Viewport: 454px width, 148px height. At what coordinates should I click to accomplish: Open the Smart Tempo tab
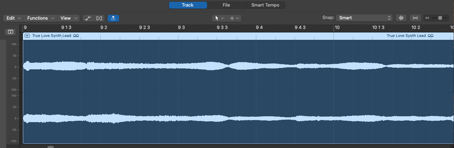pyautogui.click(x=266, y=5)
